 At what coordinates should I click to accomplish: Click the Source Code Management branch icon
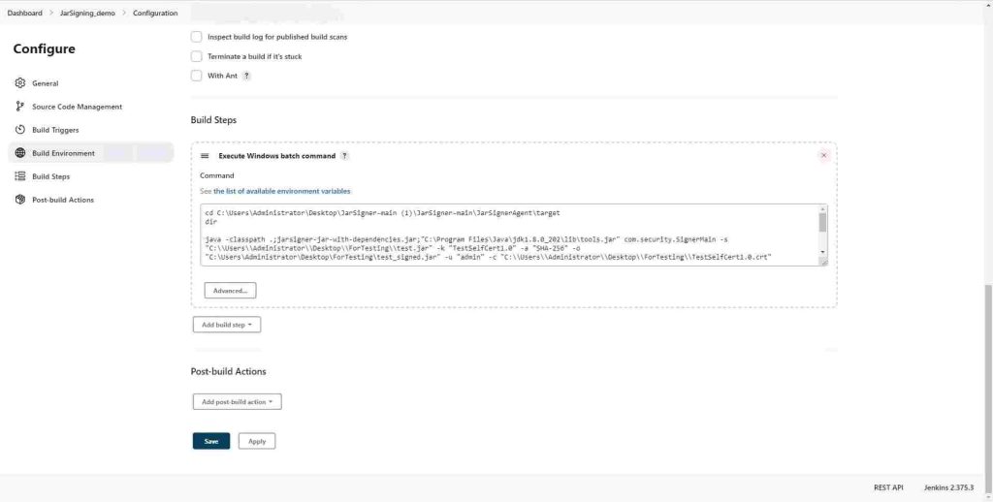click(x=20, y=107)
